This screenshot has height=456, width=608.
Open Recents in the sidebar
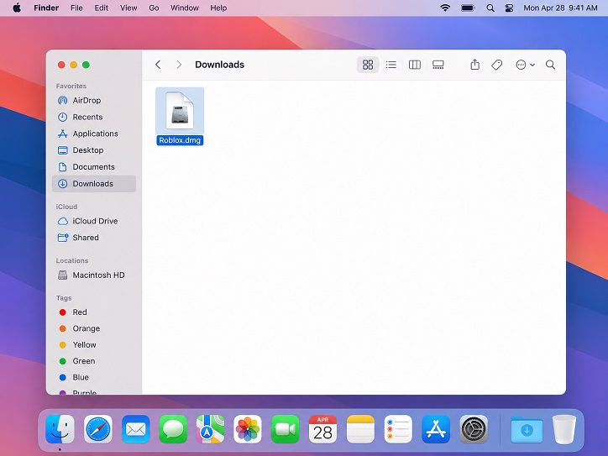click(x=94, y=117)
